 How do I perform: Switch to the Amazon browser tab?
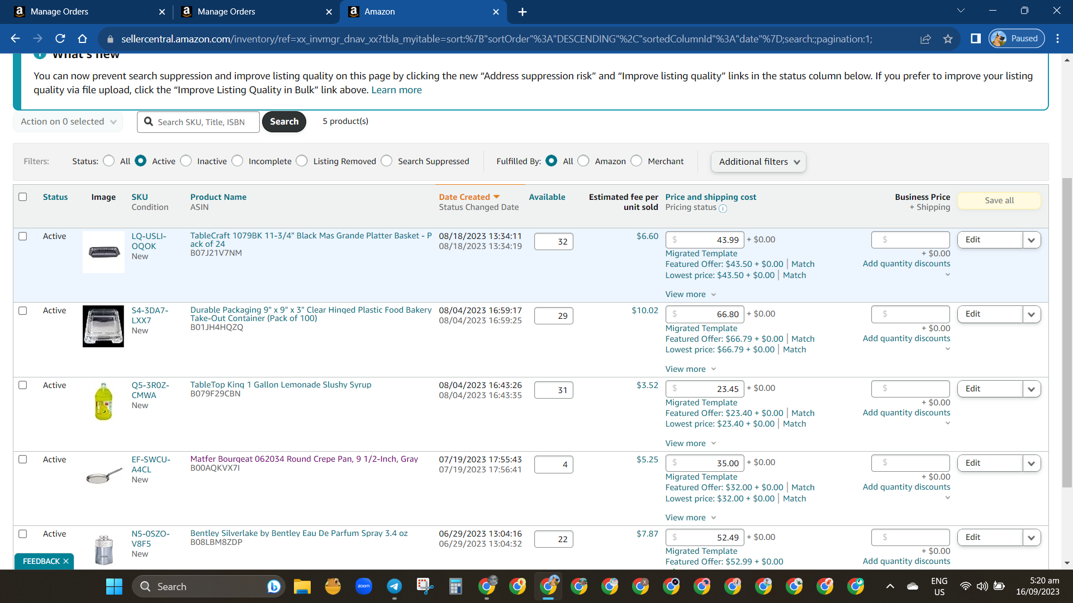point(423,12)
